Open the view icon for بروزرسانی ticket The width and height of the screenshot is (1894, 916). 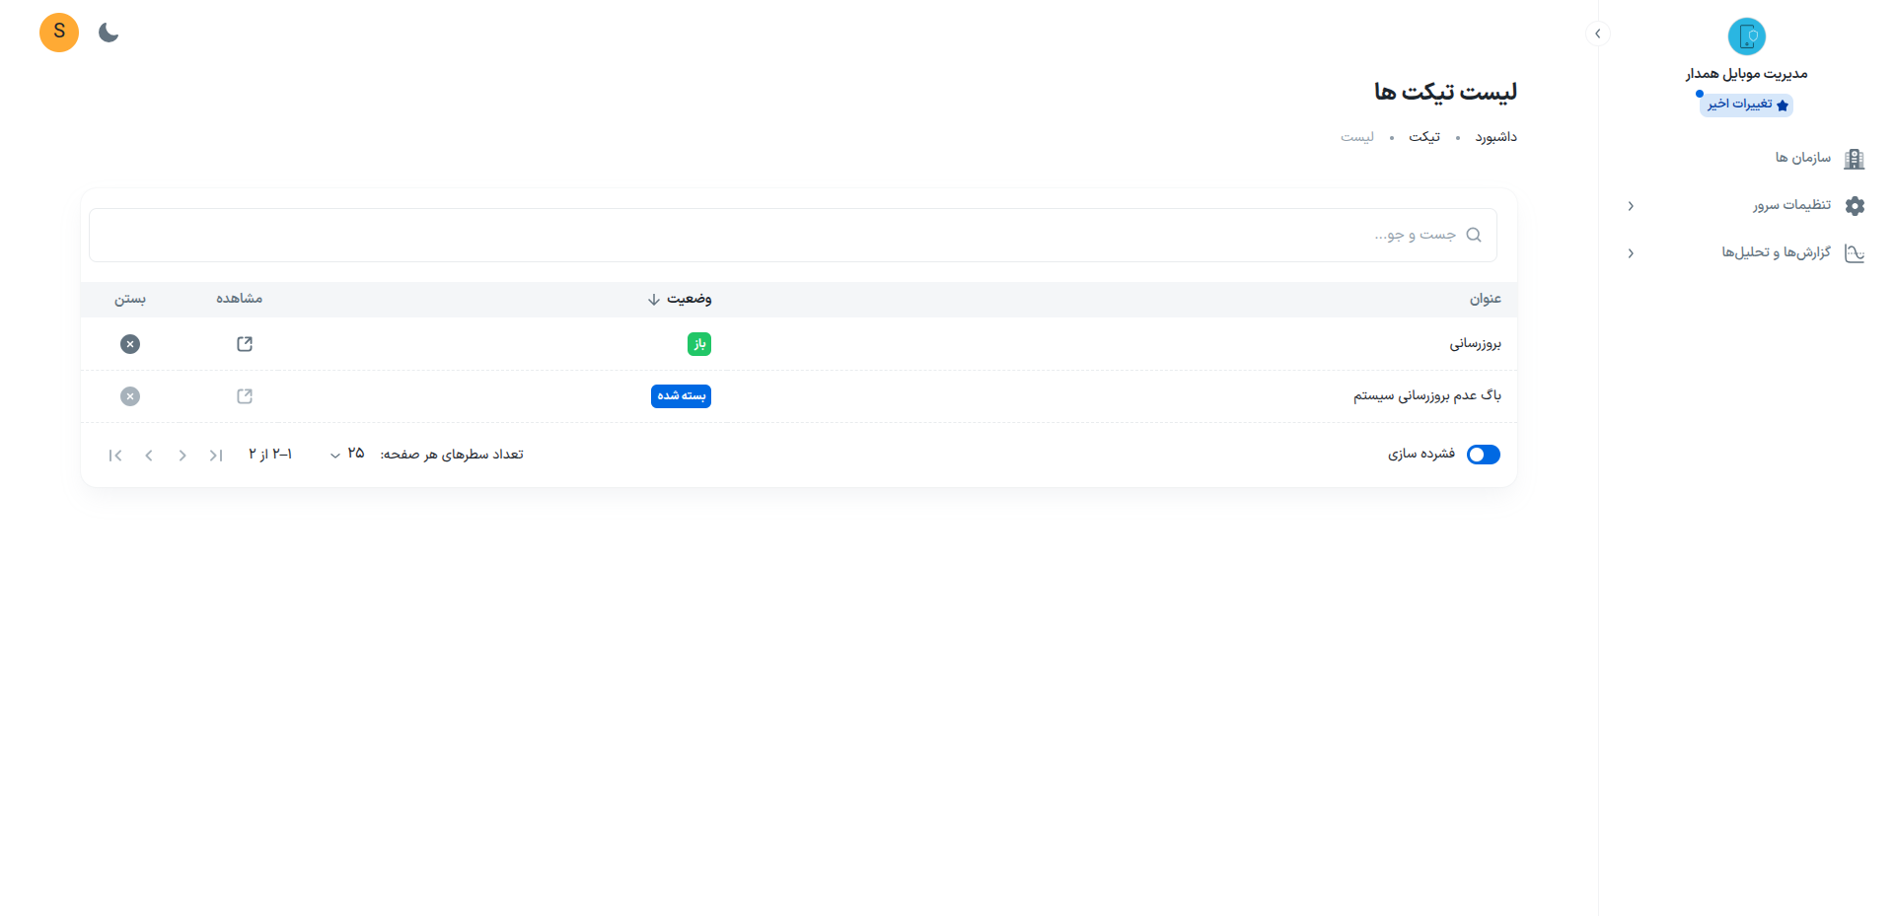pos(245,344)
